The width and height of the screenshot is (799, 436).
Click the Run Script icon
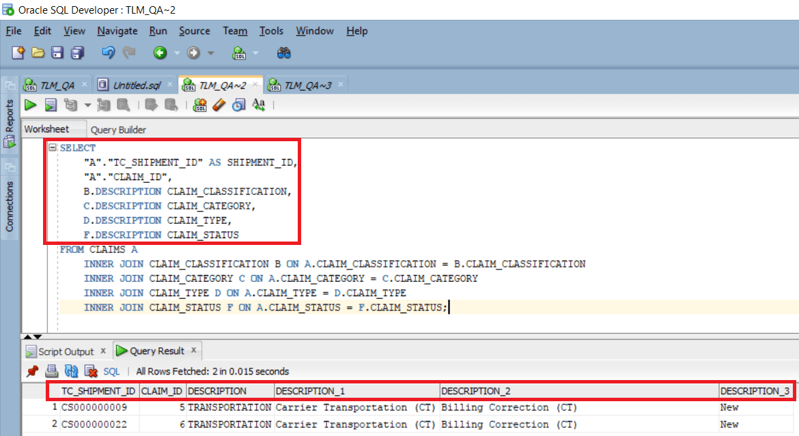[x=51, y=105]
